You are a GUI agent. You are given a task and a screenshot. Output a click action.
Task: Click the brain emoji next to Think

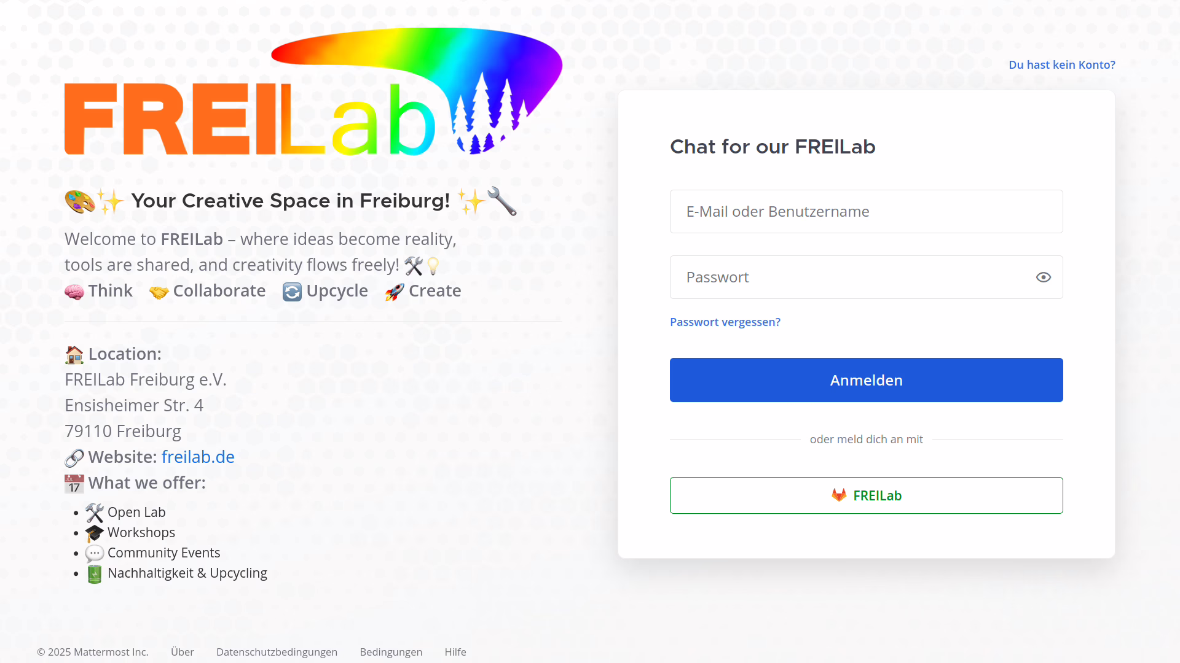74,292
